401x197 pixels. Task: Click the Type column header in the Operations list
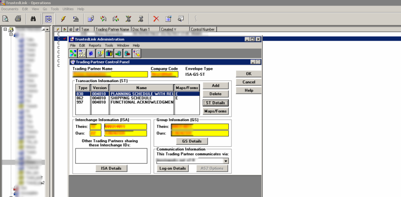click(x=87, y=29)
